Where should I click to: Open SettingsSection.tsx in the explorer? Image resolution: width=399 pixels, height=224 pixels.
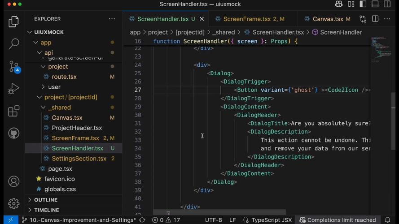79,159
